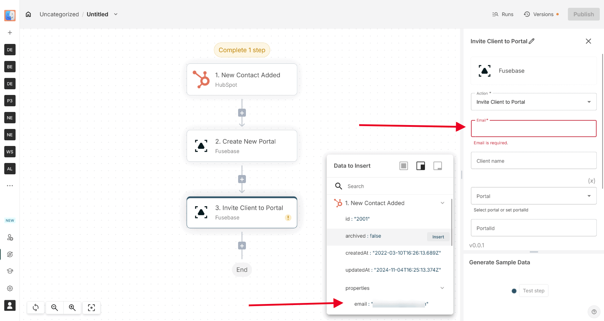Select the 3. Invite Client to Portal step
The height and width of the screenshot is (321, 604).
pyautogui.click(x=242, y=212)
